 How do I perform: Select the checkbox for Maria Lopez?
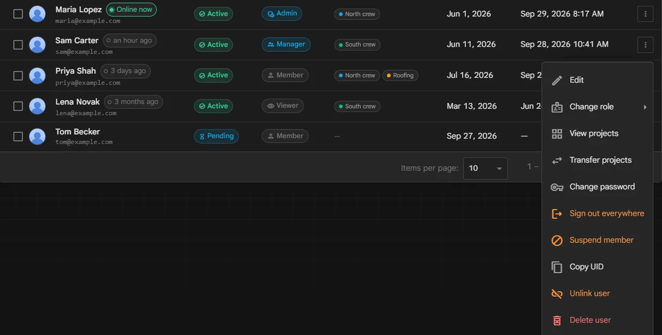[x=18, y=14]
